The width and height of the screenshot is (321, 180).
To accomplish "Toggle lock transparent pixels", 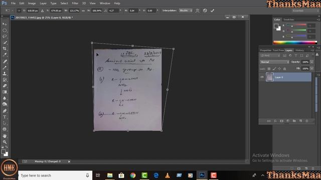I will click(x=269, y=69).
